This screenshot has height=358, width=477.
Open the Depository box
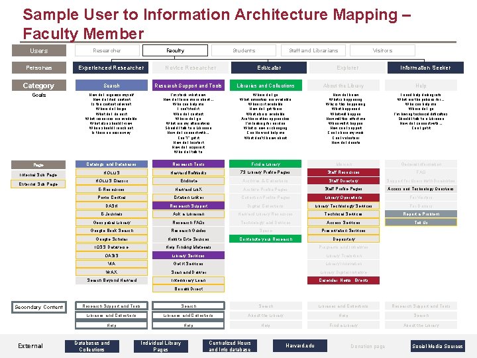[343, 239]
